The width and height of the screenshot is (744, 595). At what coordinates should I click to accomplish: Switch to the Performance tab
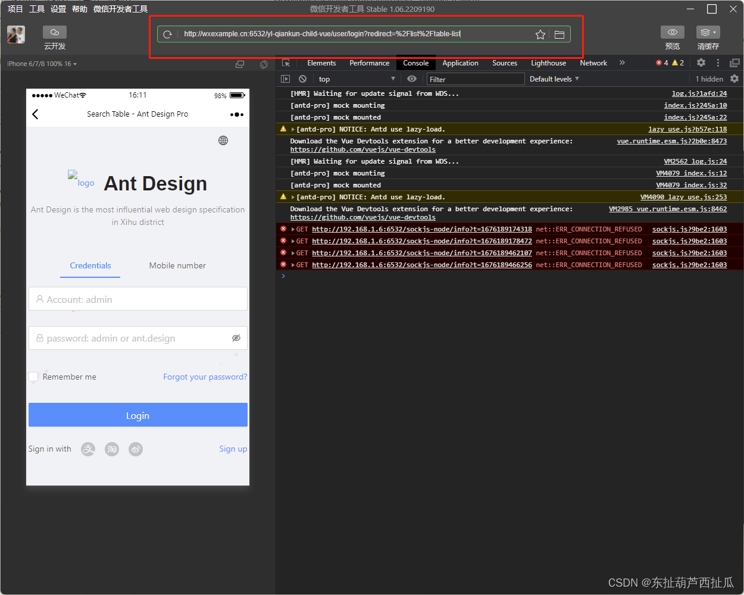click(369, 63)
